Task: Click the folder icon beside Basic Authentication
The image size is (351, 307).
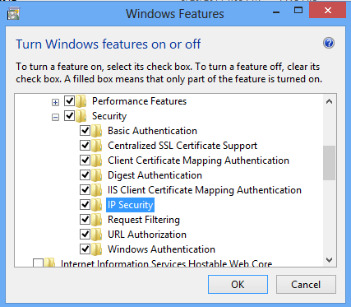Action: pos(97,131)
